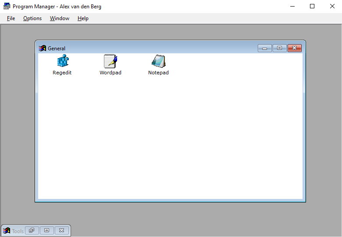
Task: Click the Wordpad label text
Action: pos(110,73)
